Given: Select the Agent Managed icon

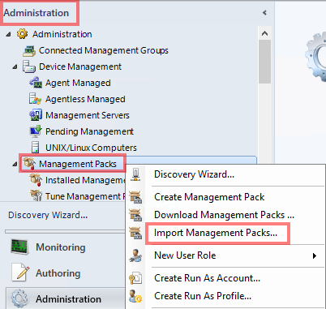Looking at the screenshot, I should pos(36,83).
